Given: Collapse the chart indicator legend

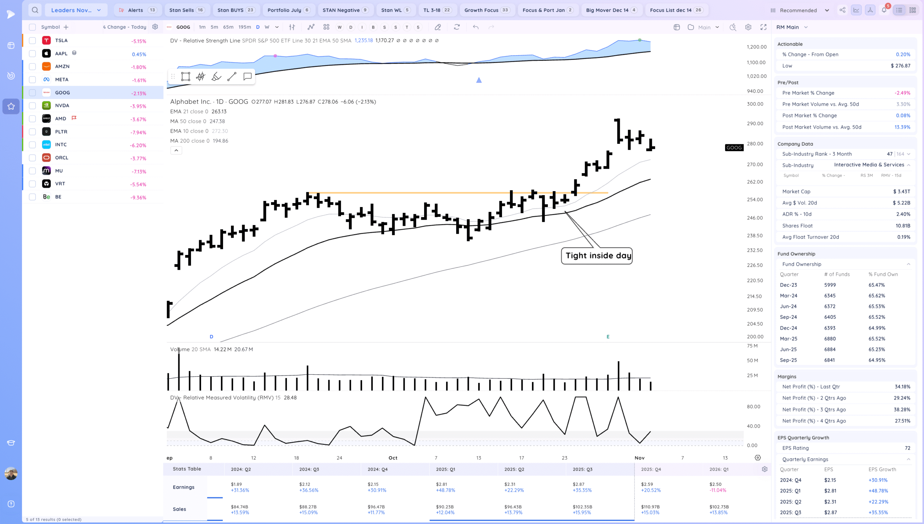Looking at the screenshot, I should pos(176,150).
